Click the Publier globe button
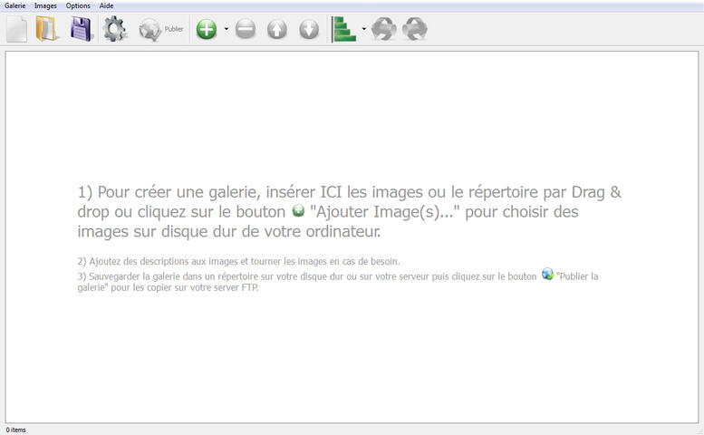This screenshot has height=435, width=704. tap(160, 30)
